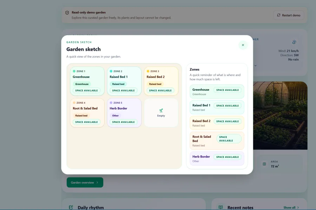Viewport: 316px width, 210px height.
Task: Click the garden photo thumbnail
Action: [280, 115]
